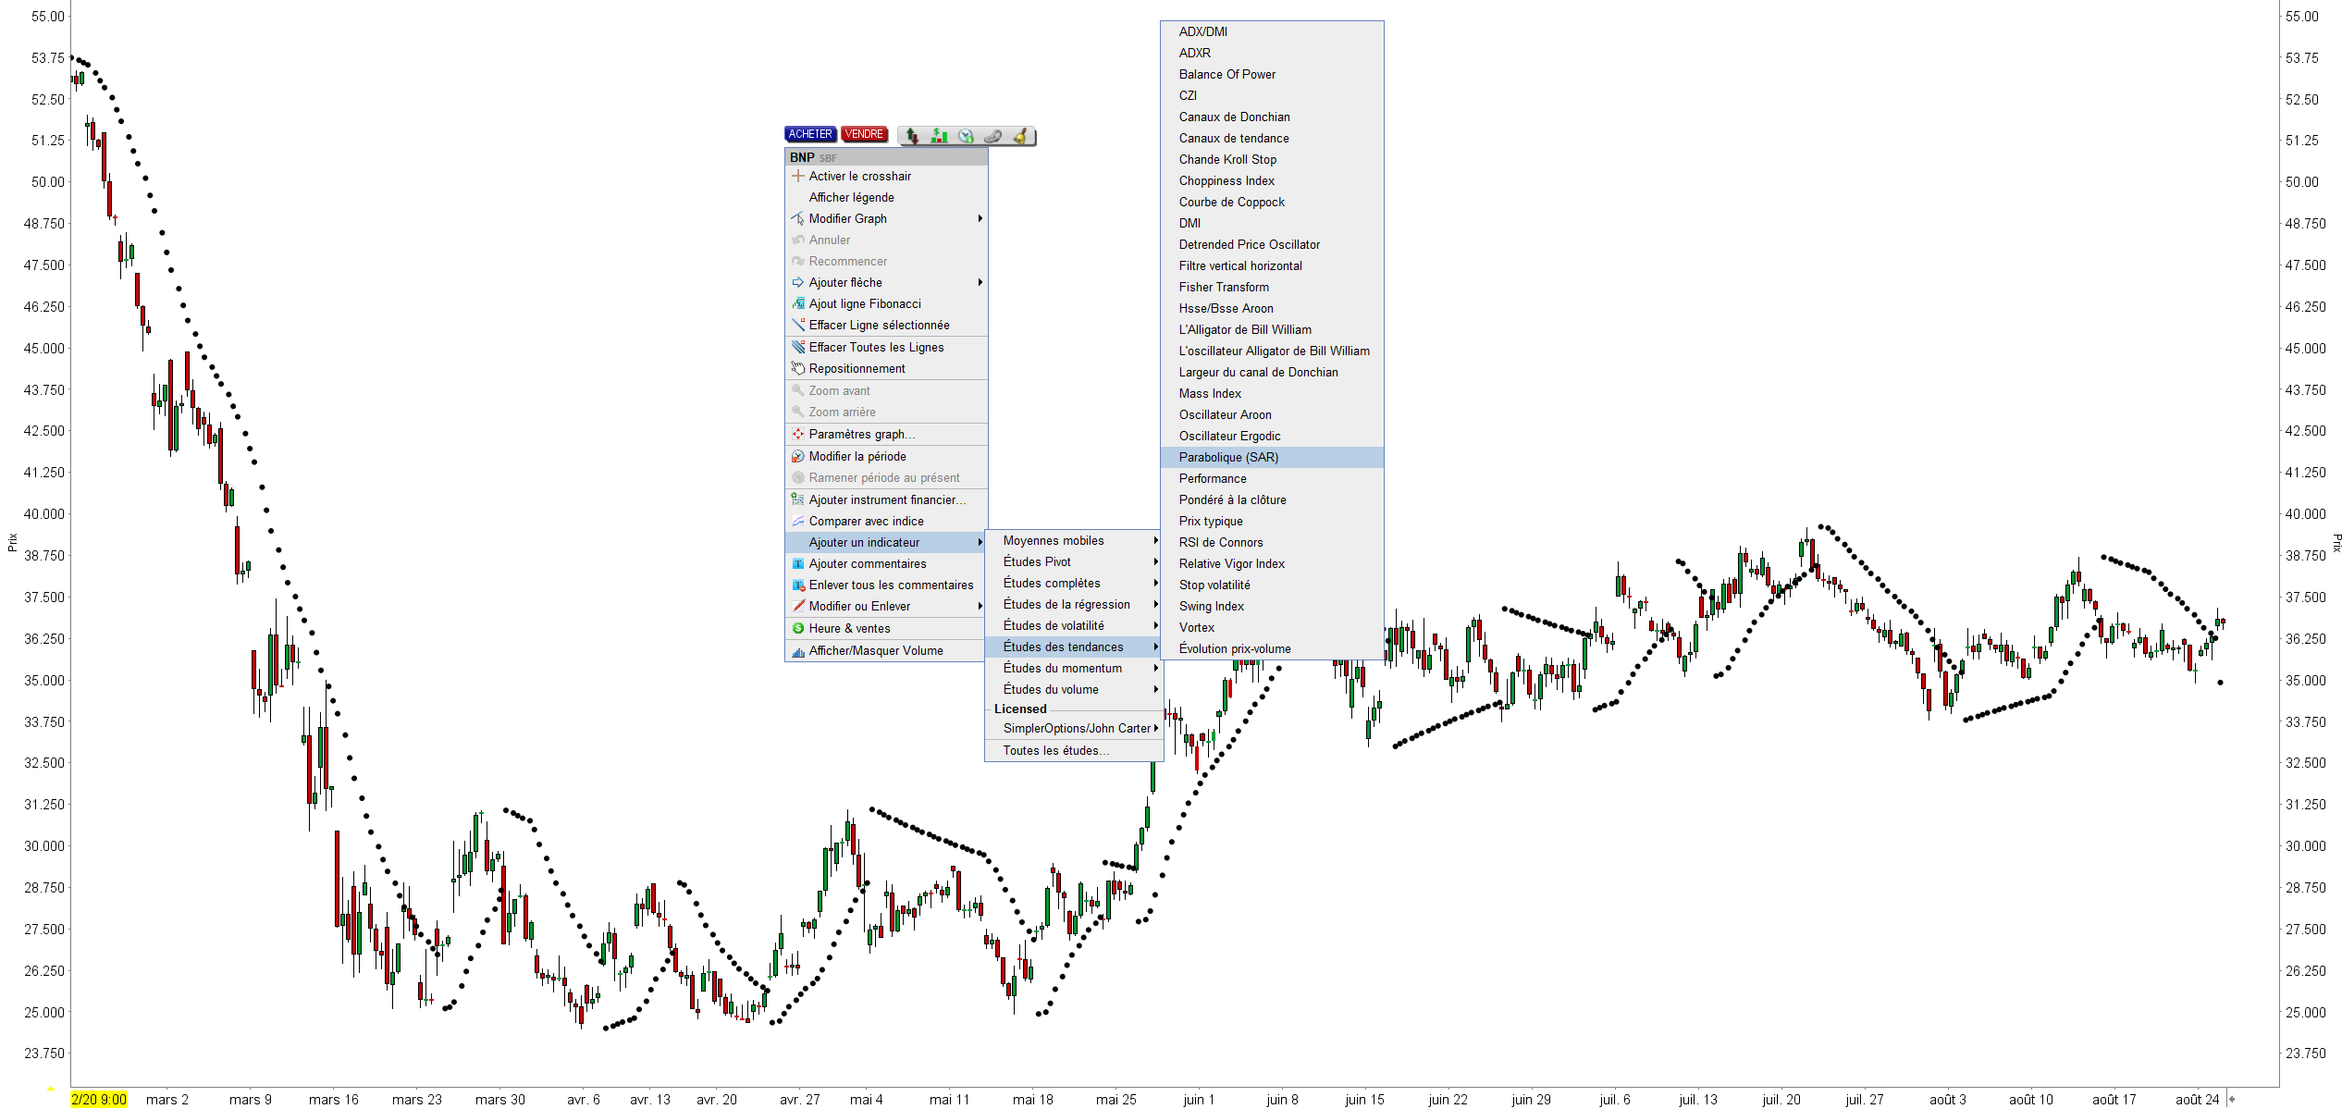The image size is (2342, 1109).
Task: Expand the Modifier ou Enlever submenu arrow
Action: click(980, 606)
